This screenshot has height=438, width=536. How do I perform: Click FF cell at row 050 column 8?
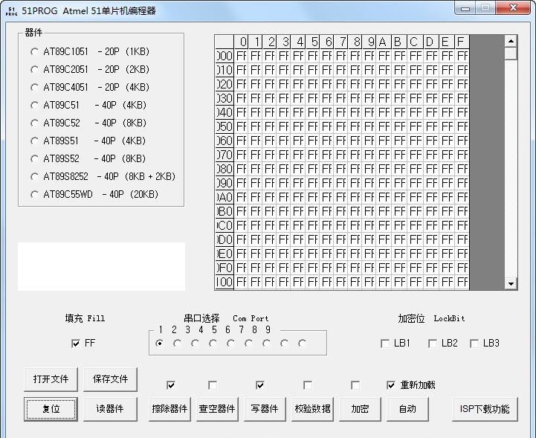click(355, 126)
